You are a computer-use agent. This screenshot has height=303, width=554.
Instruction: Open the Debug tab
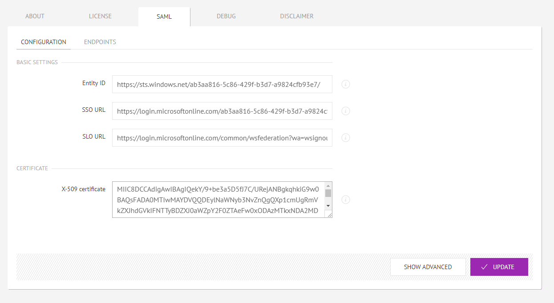226,16
